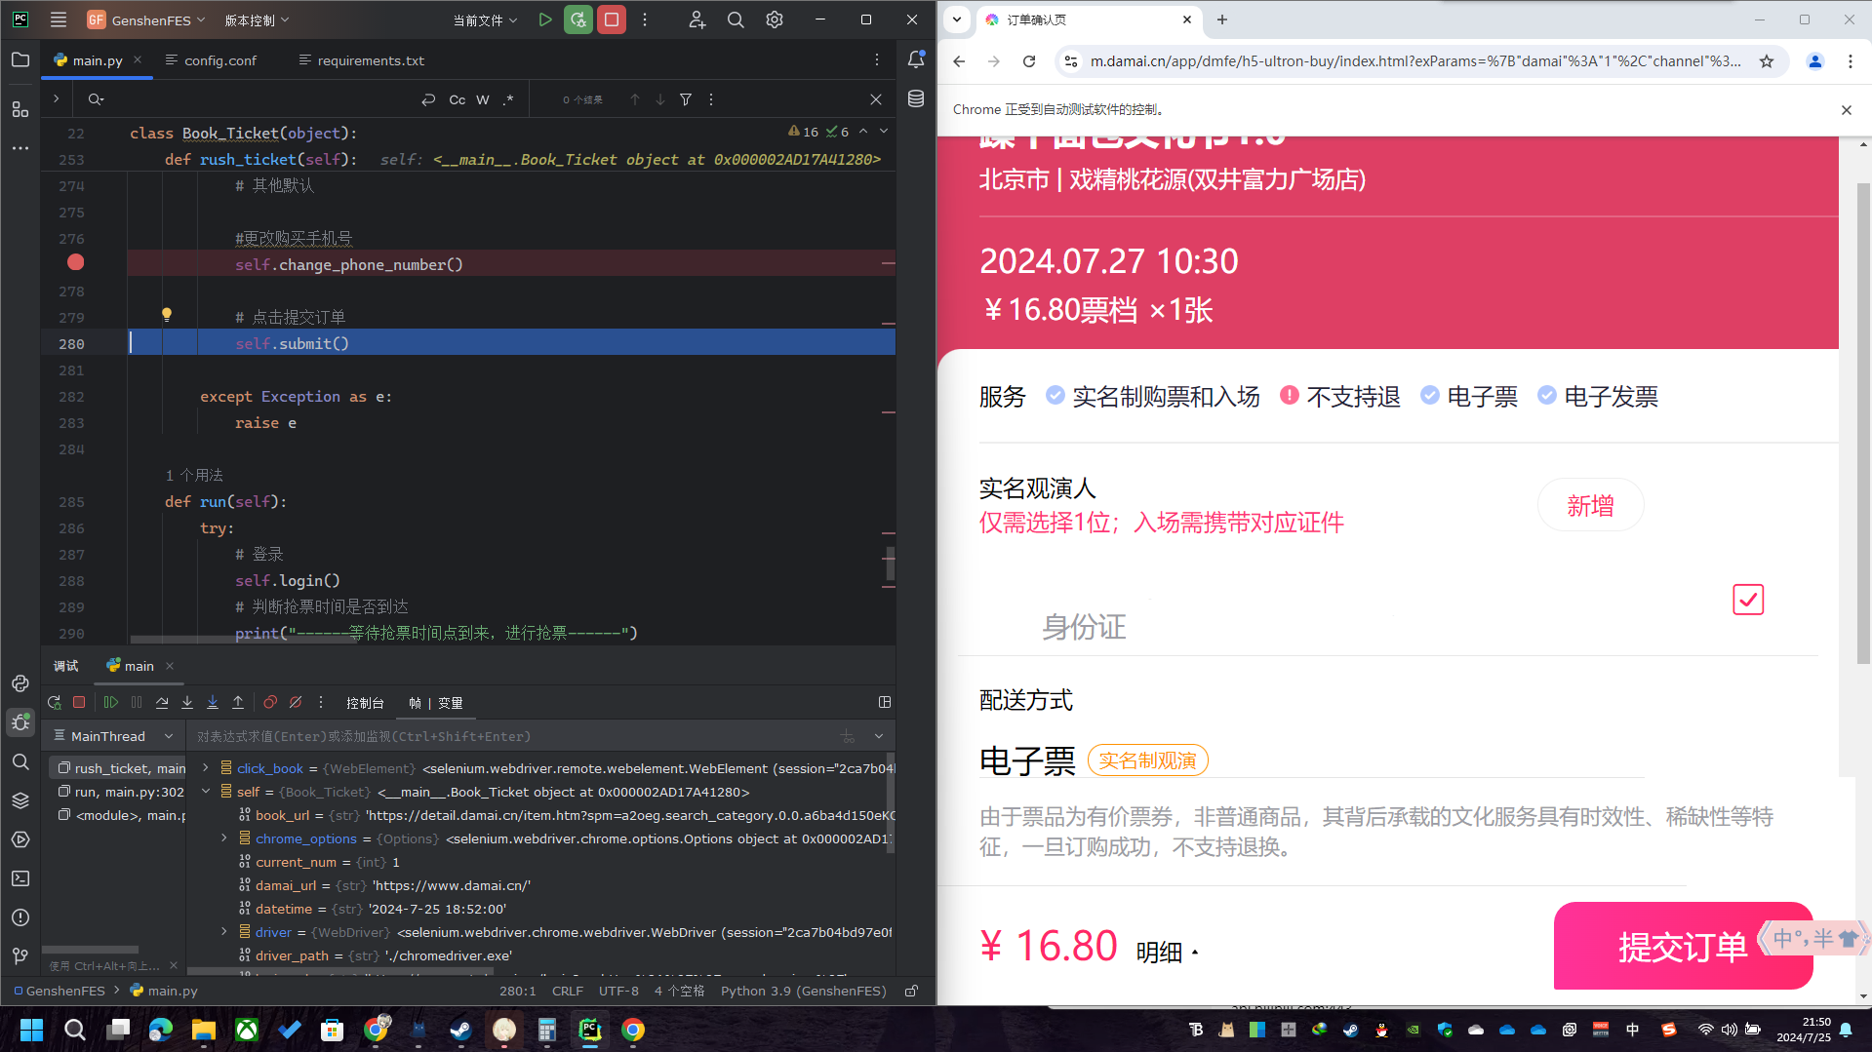This screenshot has height=1052, width=1872.
Task: Open the MainThread dropdown in debug panel
Action: [x=112, y=735]
